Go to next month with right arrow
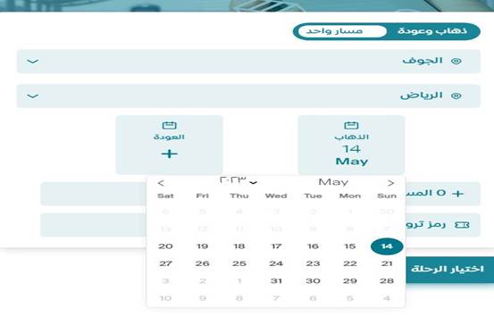Image resolution: width=494 pixels, height=325 pixels. 390,183
